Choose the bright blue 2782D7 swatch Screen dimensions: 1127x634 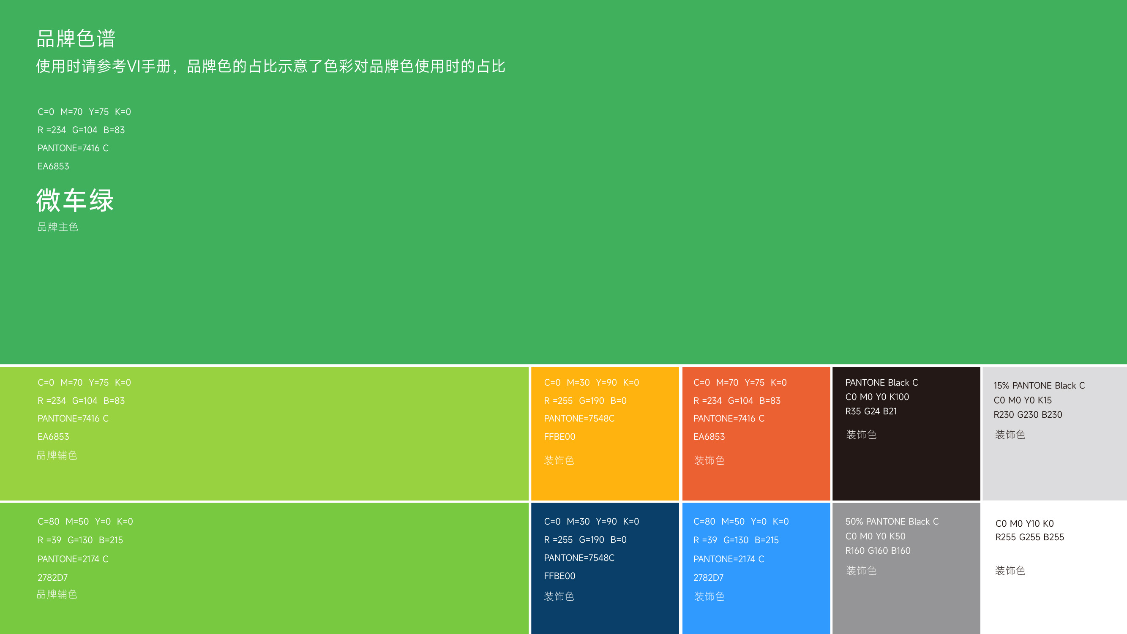tap(756, 569)
